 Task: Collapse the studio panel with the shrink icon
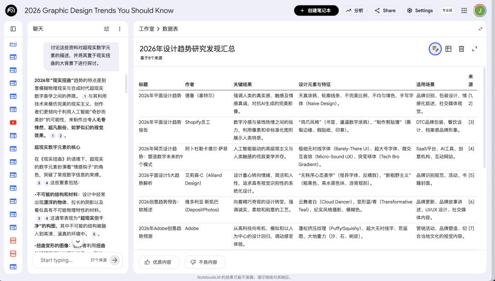pyautogui.click(x=480, y=29)
